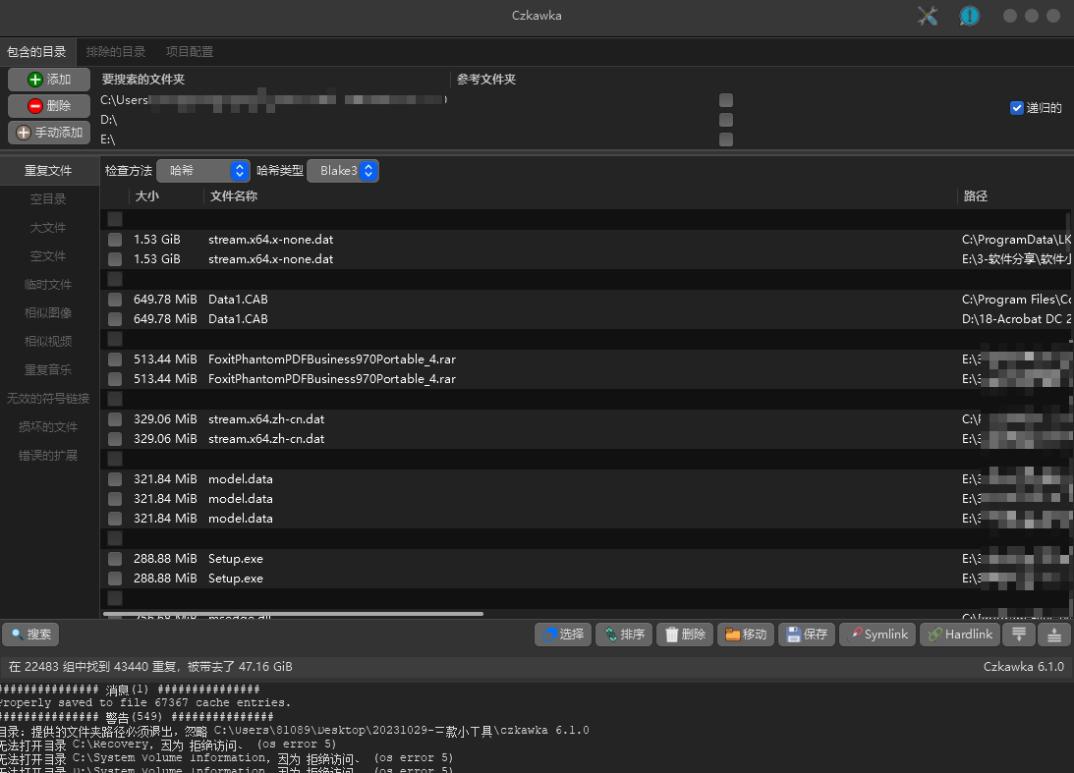Click the floppy disk 保存 save button
This screenshot has width=1074, height=773.
pyautogui.click(x=807, y=635)
